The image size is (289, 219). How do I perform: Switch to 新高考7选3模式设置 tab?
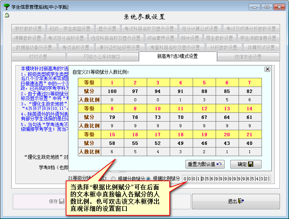[x=178, y=56]
